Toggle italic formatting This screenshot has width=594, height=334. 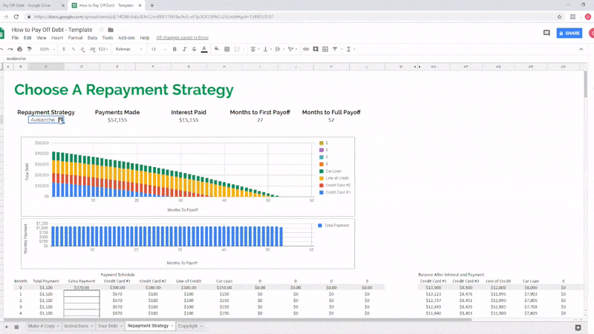pyautogui.click(x=184, y=49)
